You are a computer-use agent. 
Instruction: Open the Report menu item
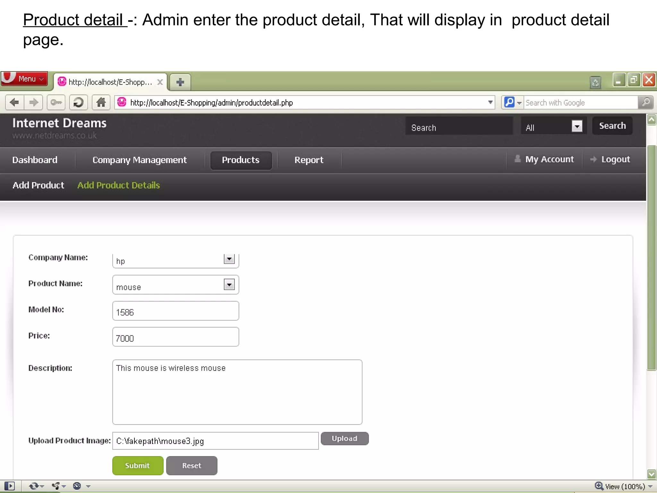309,160
